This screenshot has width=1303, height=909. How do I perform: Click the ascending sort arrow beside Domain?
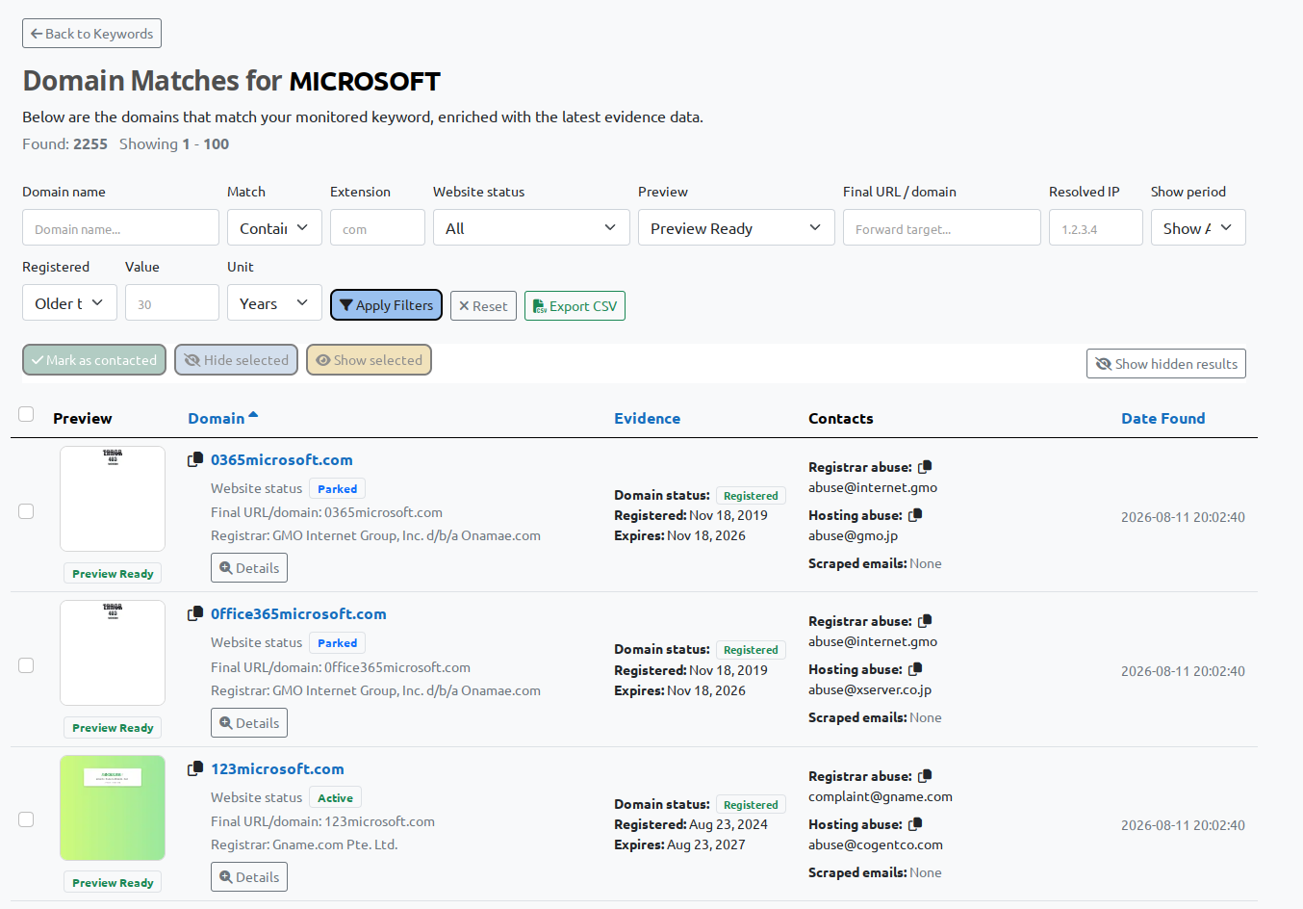coord(253,415)
